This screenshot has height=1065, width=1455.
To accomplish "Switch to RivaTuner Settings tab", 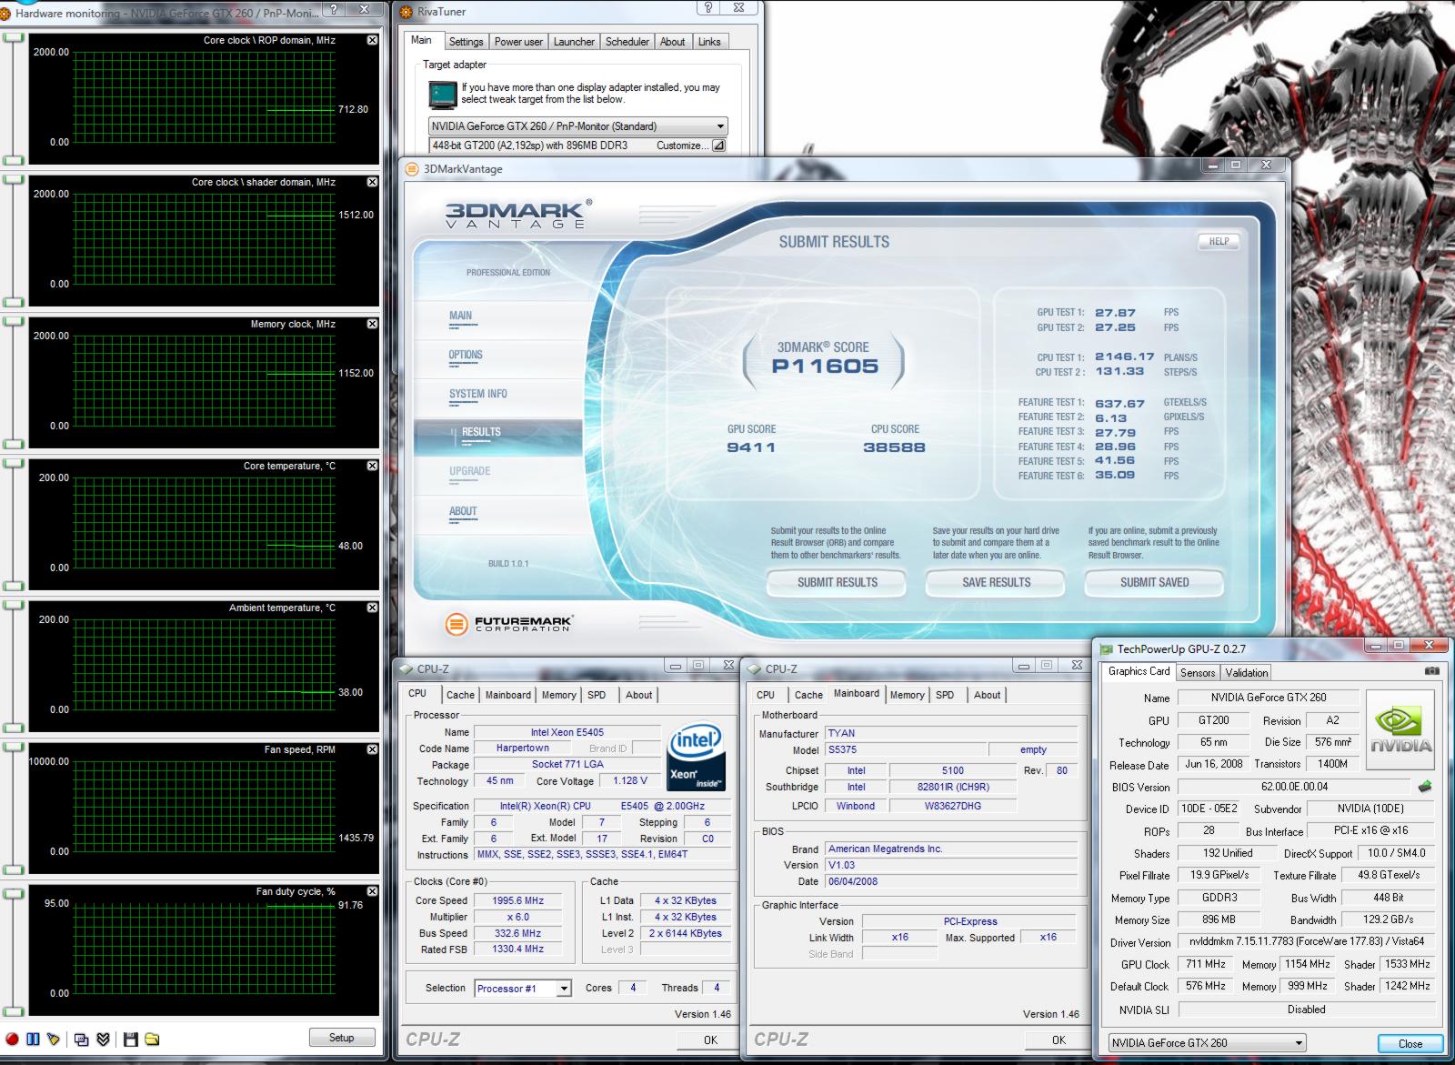I will point(466,42).
